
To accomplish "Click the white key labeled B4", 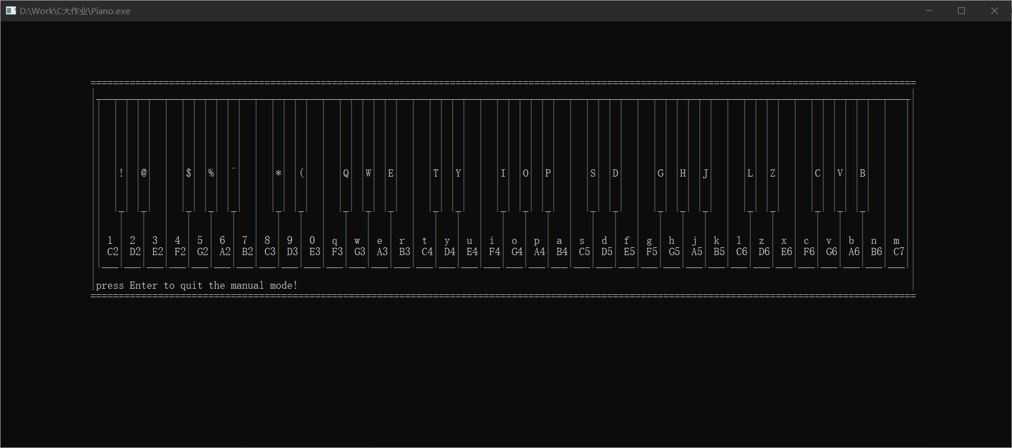I will coord(559,247).
